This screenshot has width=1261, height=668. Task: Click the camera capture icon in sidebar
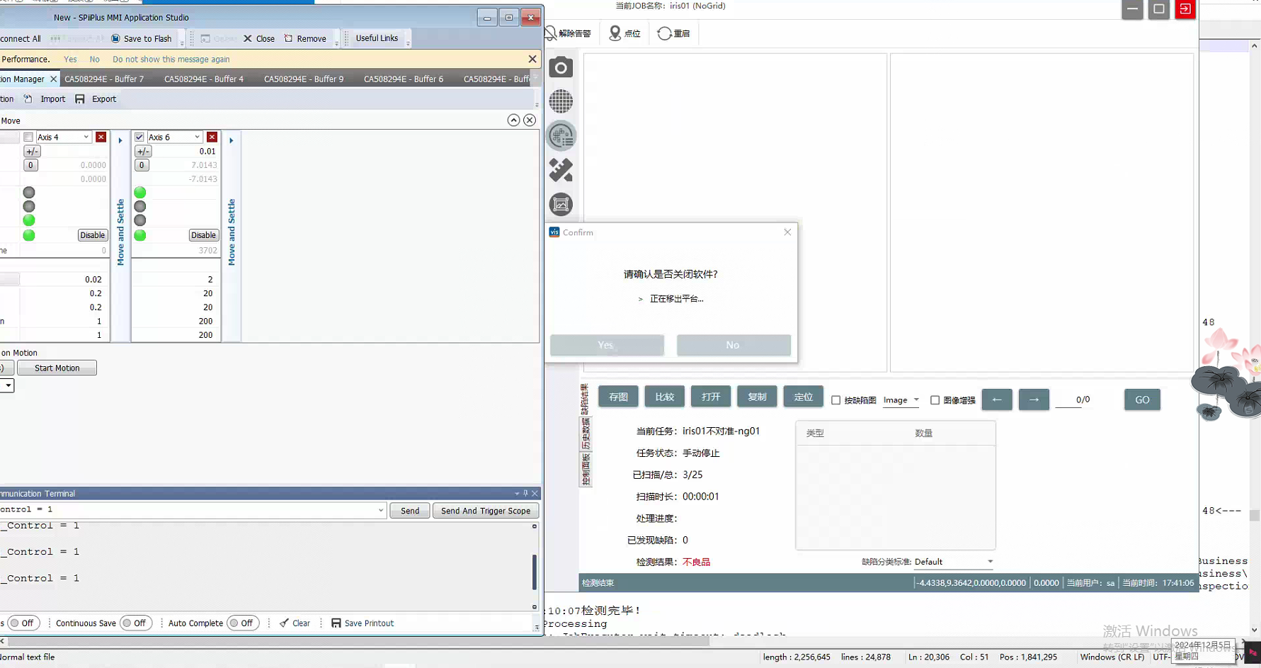pyautogui.click(x=561, y=67)
